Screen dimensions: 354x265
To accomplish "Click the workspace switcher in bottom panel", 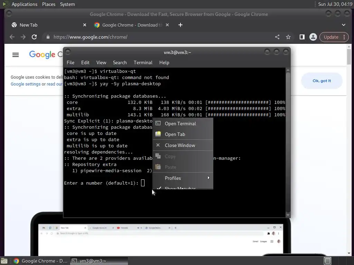I will click(x=327, y=261).
